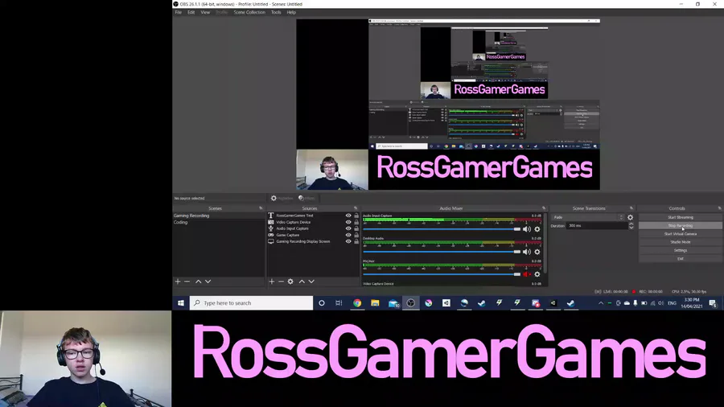Hide Gaming Recording Display Screen source

coord(348,241)
